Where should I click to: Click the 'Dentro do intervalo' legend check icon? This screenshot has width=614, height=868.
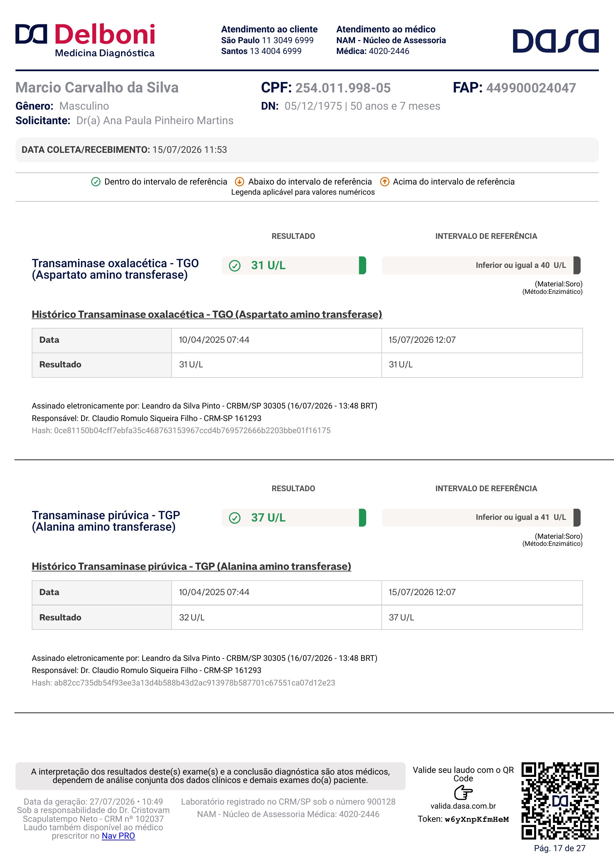pos(96,182)
